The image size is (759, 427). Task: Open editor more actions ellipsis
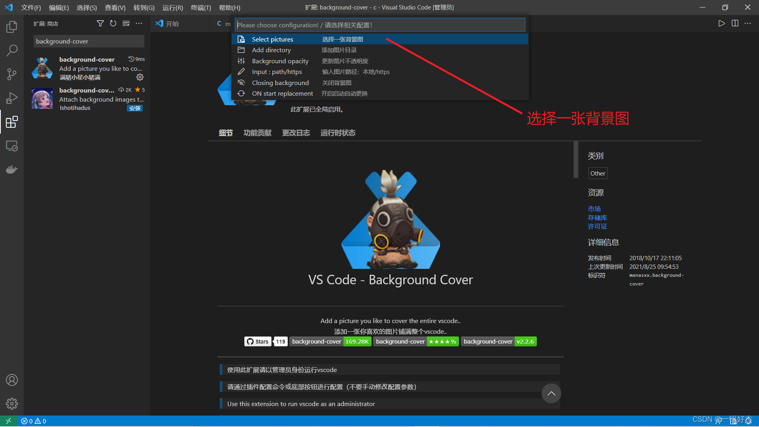(748, 23)
